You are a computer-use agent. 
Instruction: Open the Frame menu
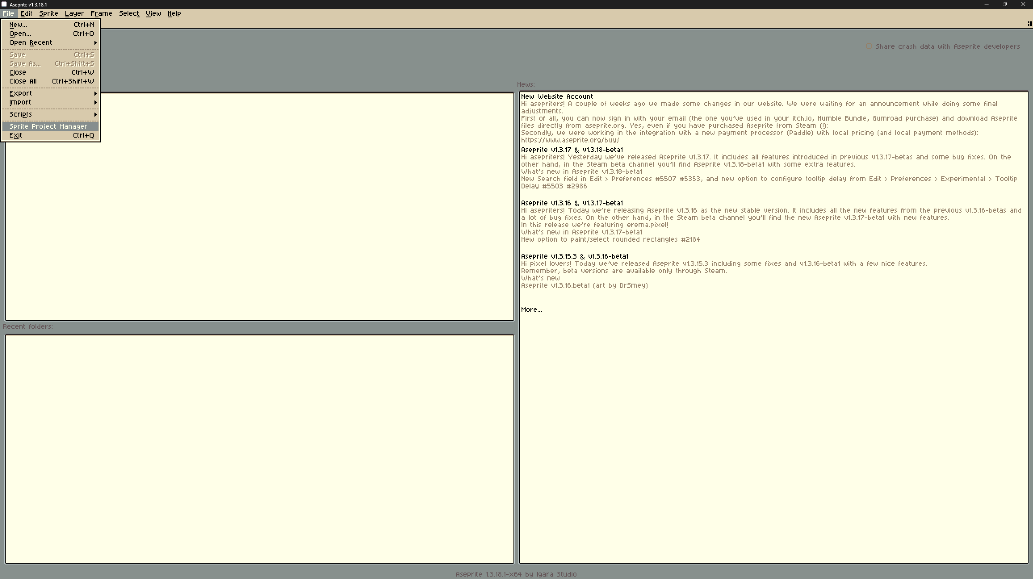(101, 13)
